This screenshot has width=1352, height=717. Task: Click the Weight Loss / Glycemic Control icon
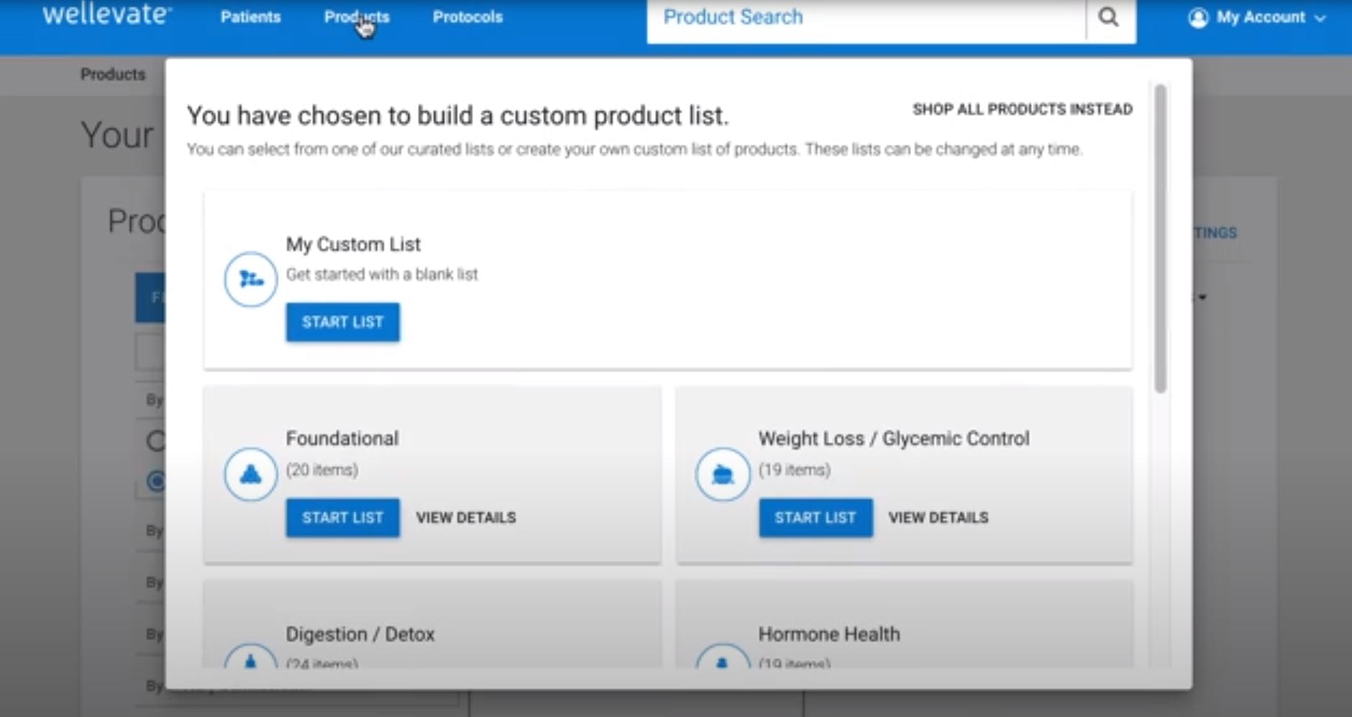pos(721,474)
